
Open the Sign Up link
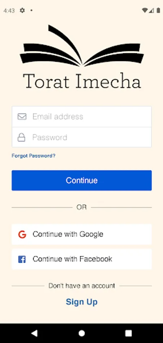tap(82, 302)
